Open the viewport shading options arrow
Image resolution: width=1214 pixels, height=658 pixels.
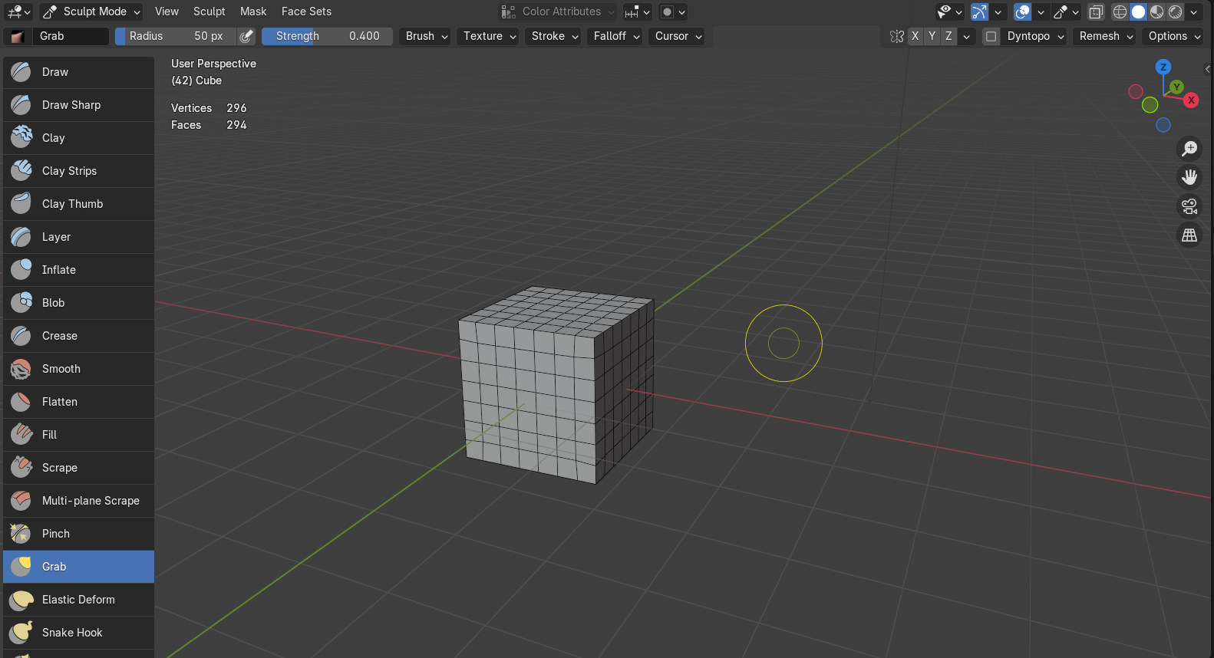(x=1194, y=12)
